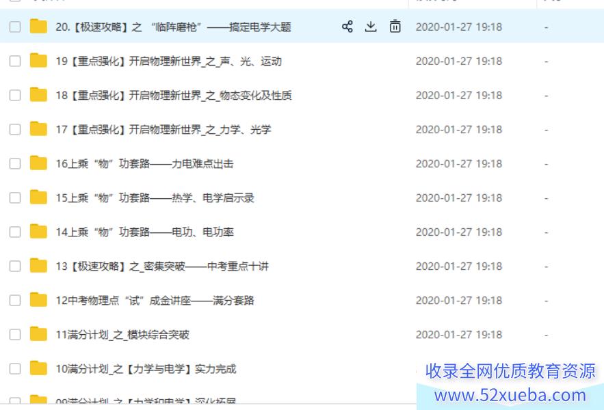Viewport: 604px width, 410px height.
Task: Click date 2020-01-27 19:18 in folder 15 row
Action: click(x=459, y=198)
